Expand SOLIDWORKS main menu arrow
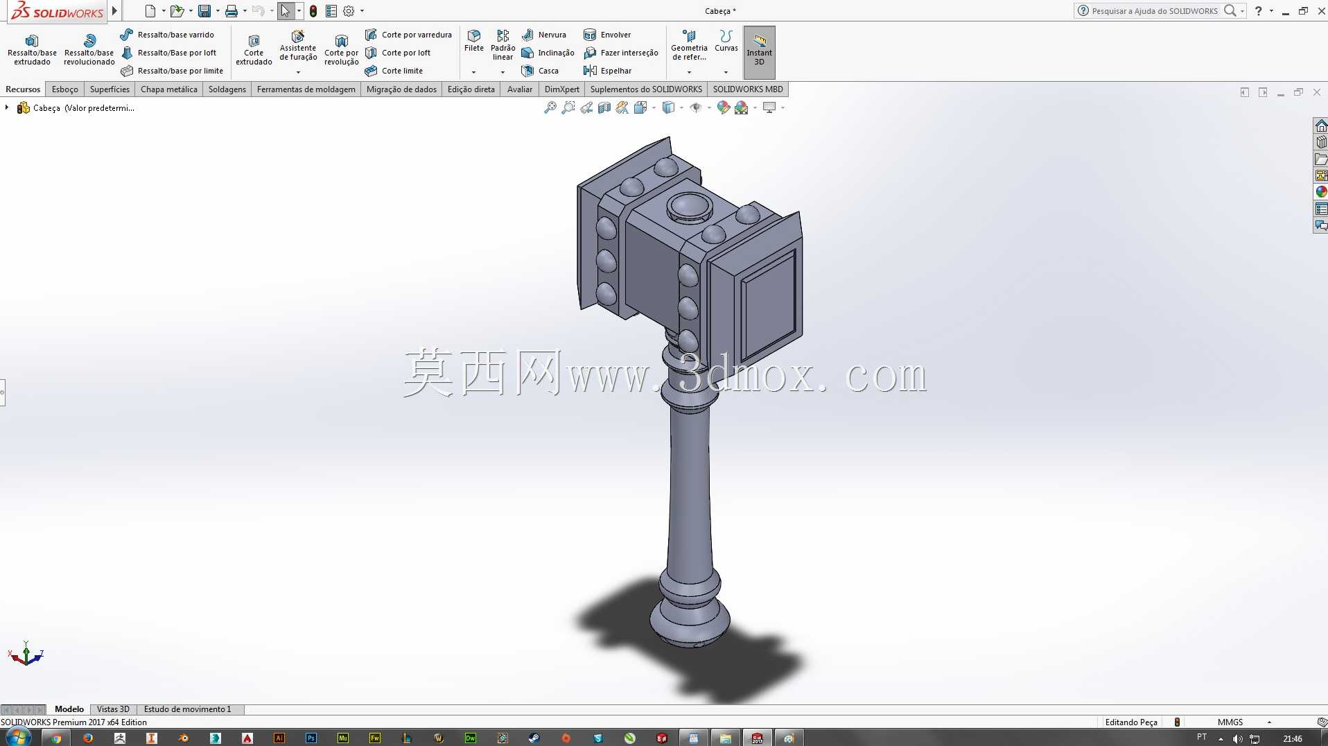 [115, 11]
